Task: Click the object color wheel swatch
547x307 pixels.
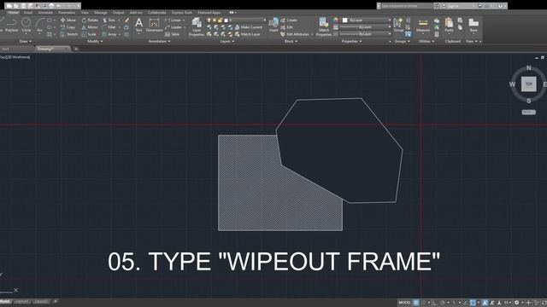Action: tap(336, 20)
